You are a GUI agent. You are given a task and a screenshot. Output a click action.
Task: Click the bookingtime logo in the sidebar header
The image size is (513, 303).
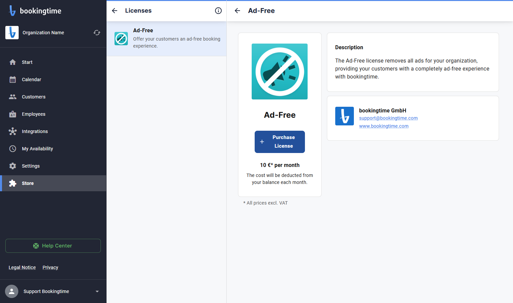pyautogui.click(x=35, y=11)
